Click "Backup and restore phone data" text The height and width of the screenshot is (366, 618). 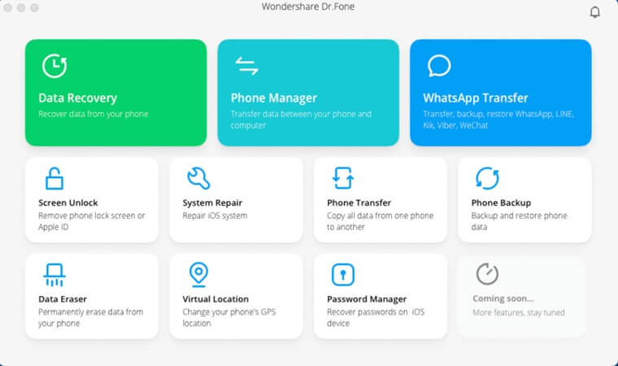(x=519, y=221)
